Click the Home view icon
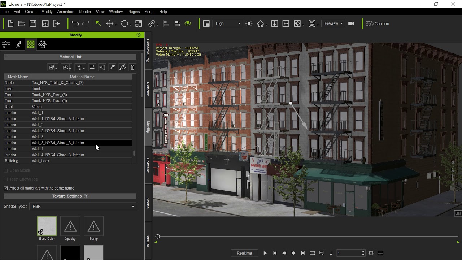This screenshot has width=462, height=260. click(261, 23)
